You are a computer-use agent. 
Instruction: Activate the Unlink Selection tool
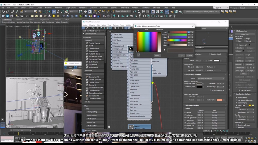point(17,12)
